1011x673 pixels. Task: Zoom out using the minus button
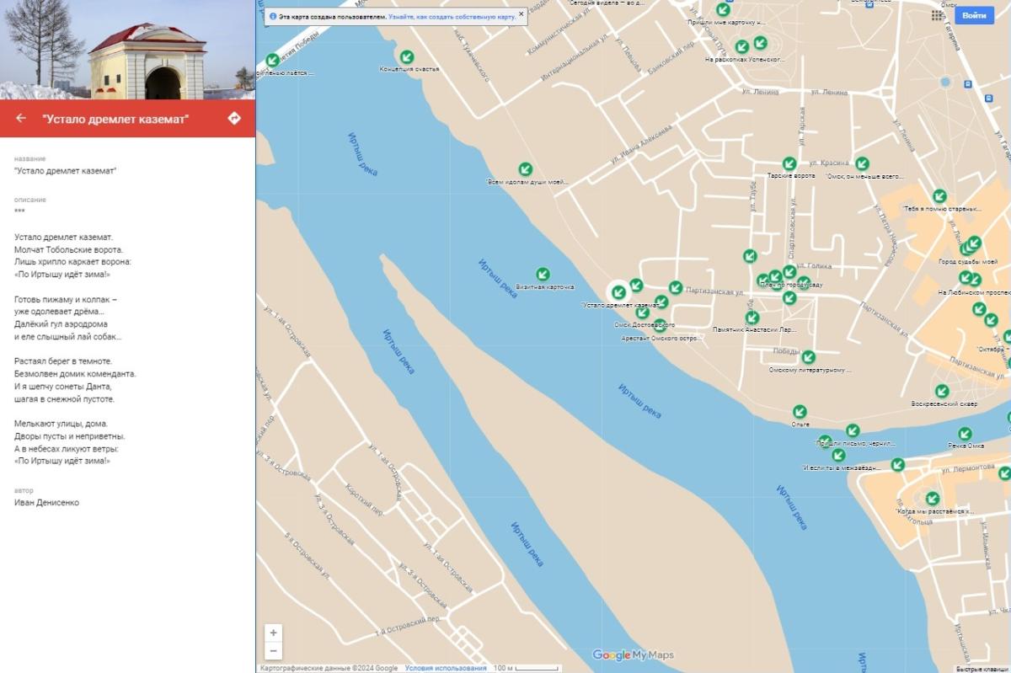click(273, 651)
